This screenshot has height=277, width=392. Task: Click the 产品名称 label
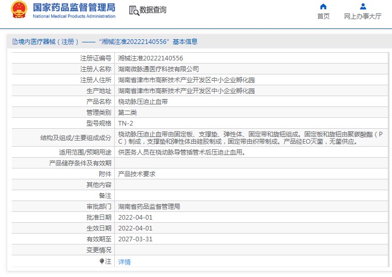[99, 102]
